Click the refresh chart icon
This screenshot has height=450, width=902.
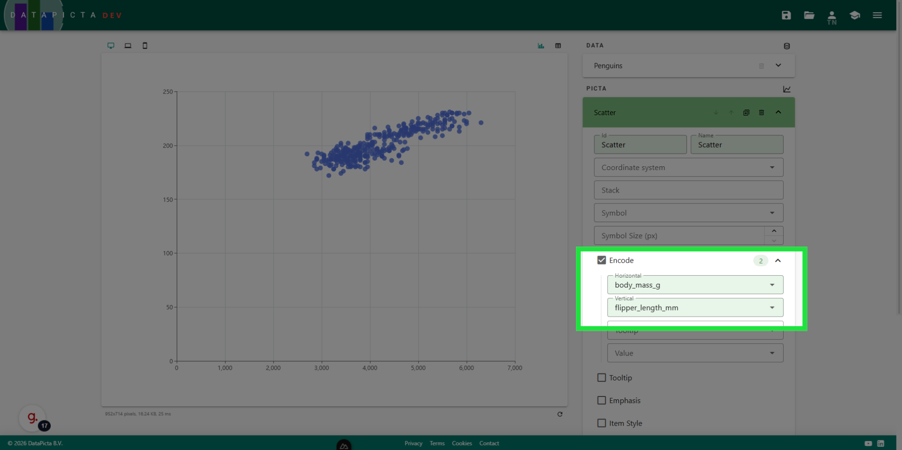coord(560,414)
